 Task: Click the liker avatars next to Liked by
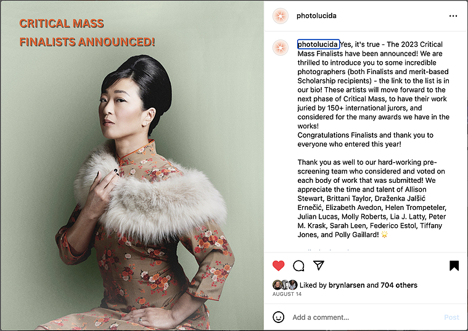(x=285, y=285)
